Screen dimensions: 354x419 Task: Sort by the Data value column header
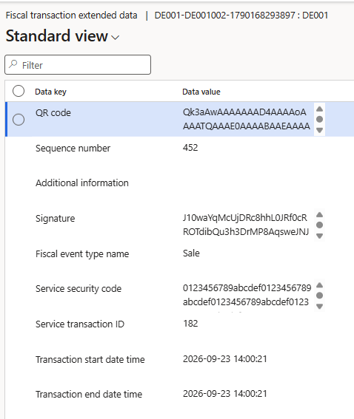(201, 92)
